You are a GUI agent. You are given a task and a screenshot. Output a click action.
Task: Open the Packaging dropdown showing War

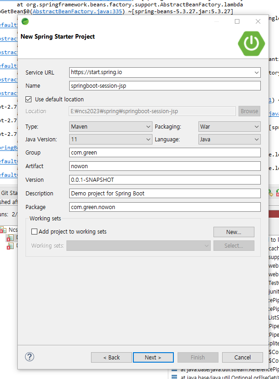229,127
